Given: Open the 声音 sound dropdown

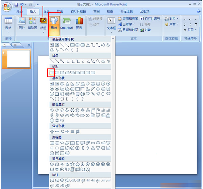Looking at the screenshot, I should coord(172,24).
